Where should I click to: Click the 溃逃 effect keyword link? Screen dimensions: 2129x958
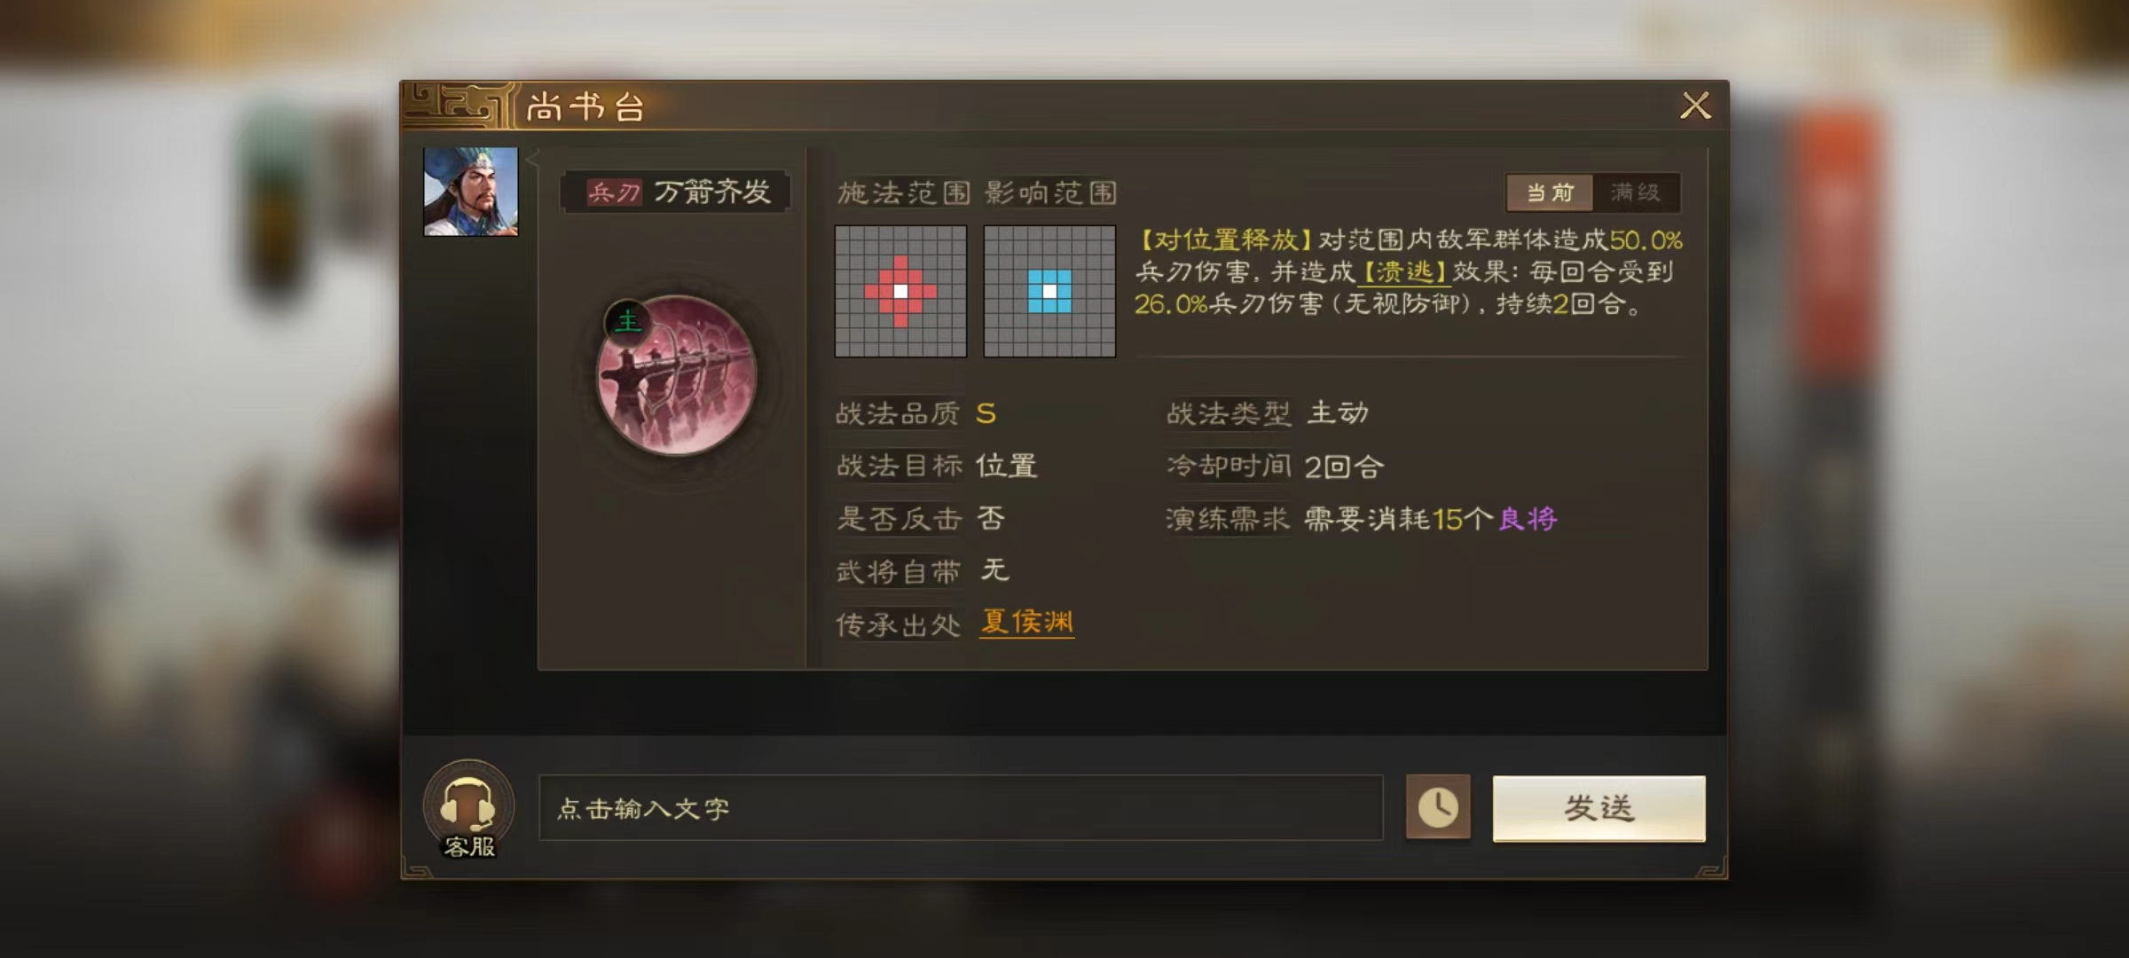click(x=1405, y=271)
